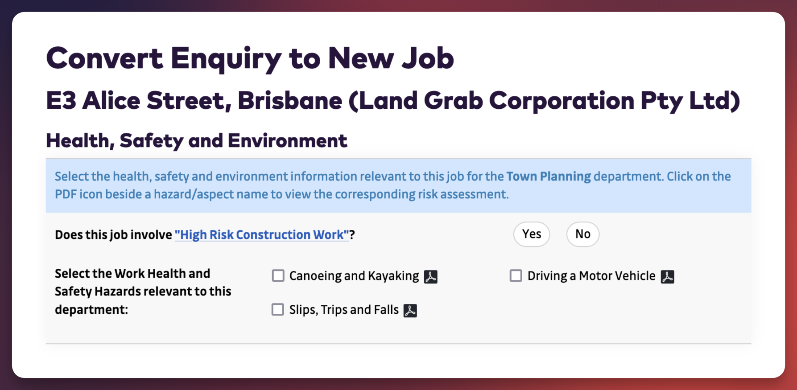Click the bold "Town Planning" department text
The width and height of the screenshot is (797, 390).
coord(548,177)
